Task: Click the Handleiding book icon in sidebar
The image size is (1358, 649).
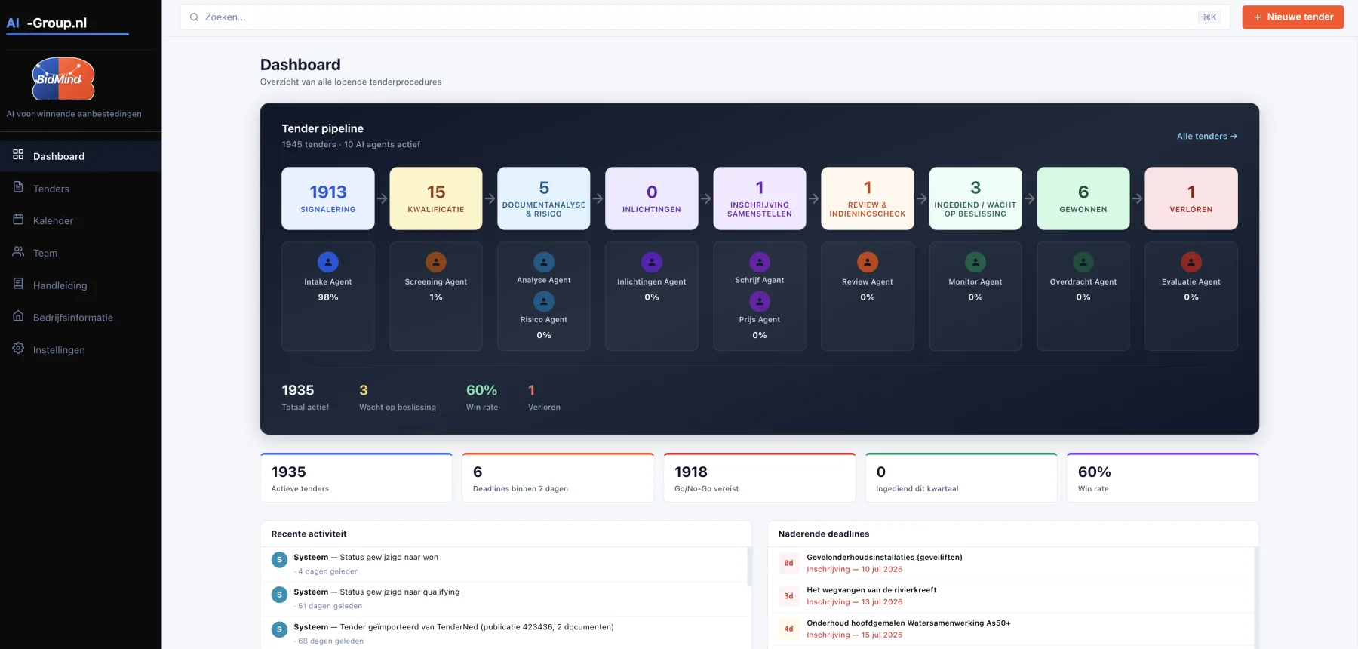Action: point(18,283)
